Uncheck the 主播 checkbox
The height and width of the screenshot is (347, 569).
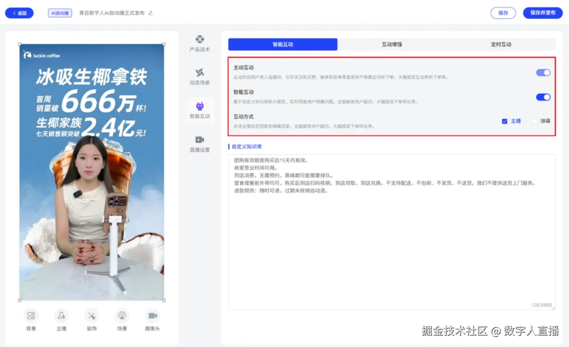504,121
